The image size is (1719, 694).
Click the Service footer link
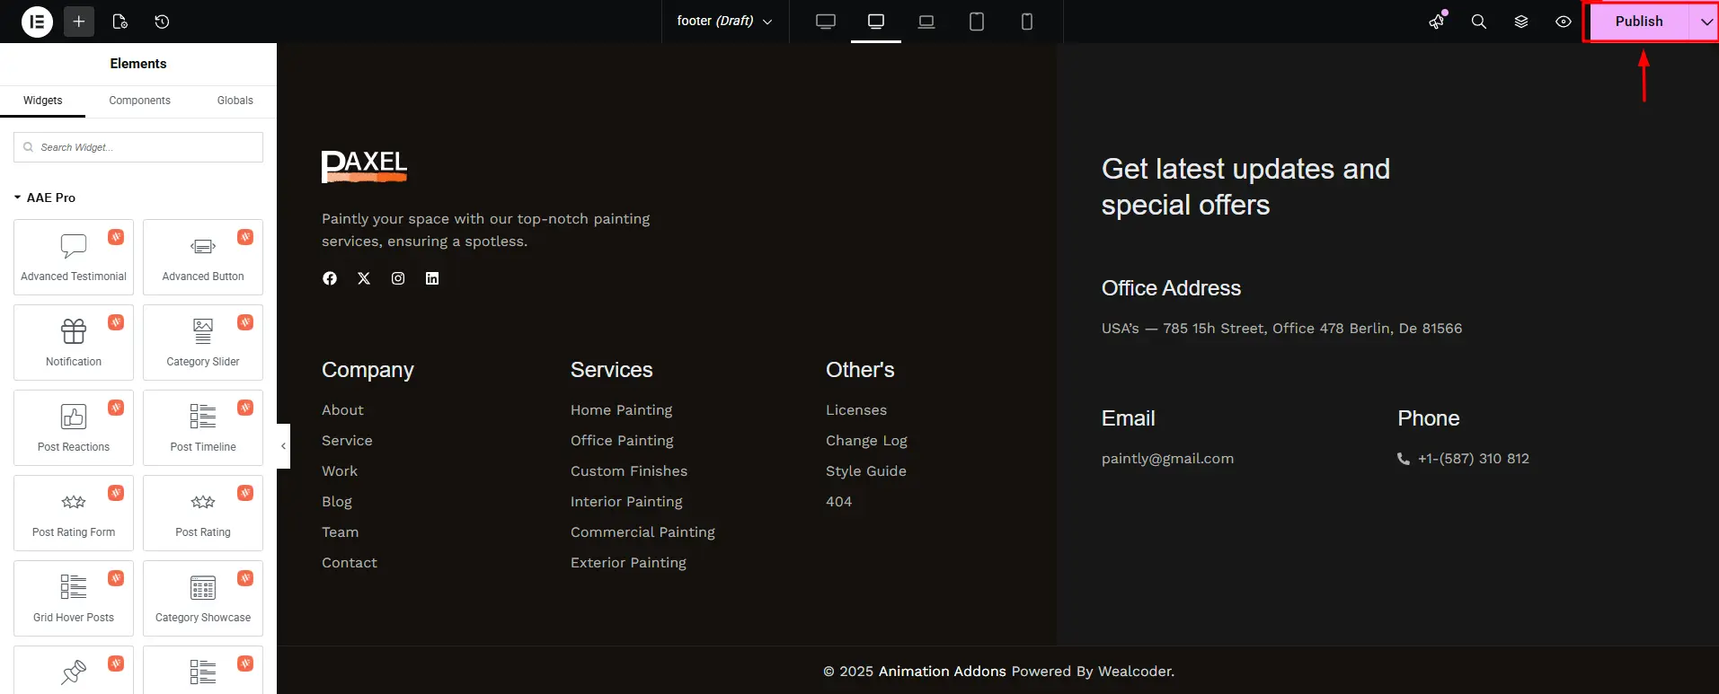click(x=347, y=441)
